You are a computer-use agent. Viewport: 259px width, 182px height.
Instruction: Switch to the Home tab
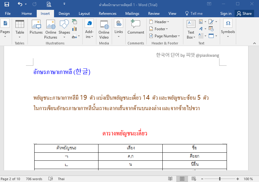27,14
